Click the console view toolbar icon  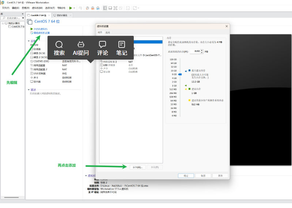click(x=128, y=8)
